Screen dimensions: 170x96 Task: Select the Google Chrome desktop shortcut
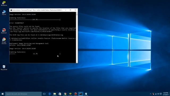click(4, 41)
